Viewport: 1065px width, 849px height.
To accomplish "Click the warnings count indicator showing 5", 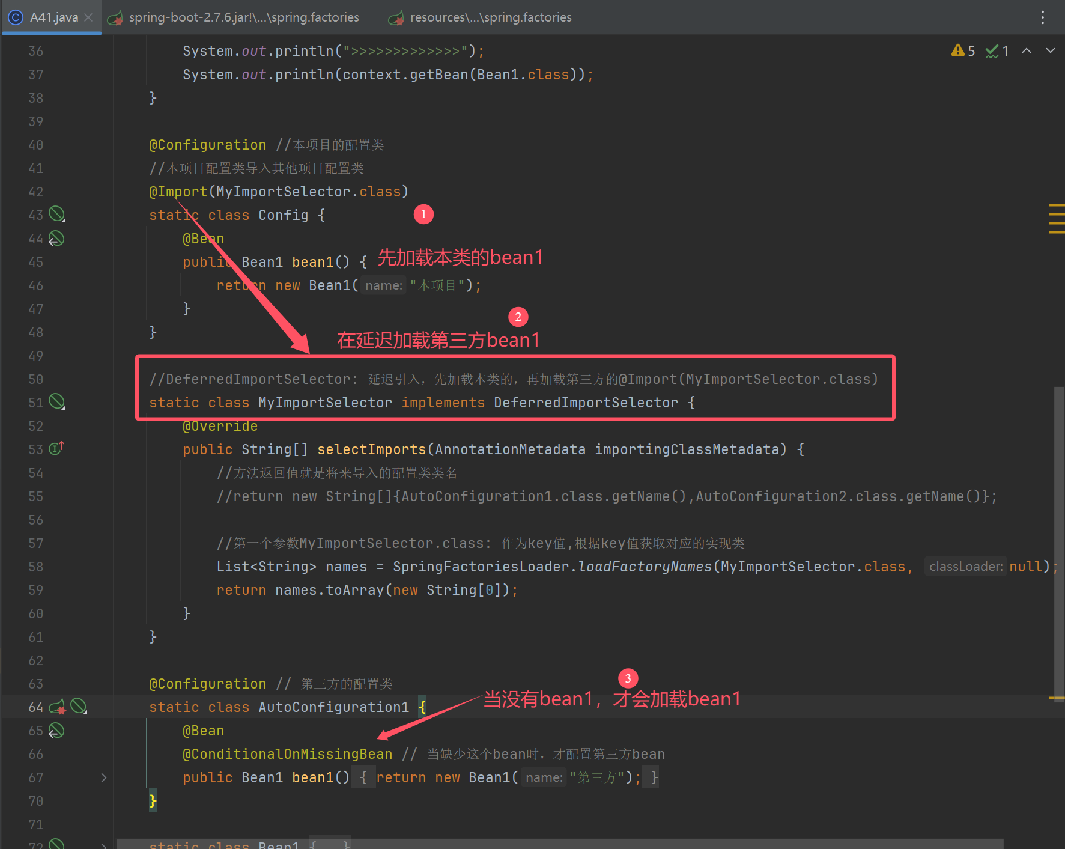I will pos(963,51).
